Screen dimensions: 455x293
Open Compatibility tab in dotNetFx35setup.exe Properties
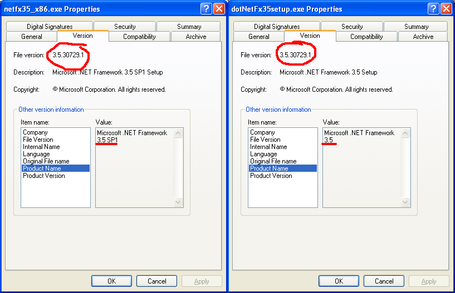click(366, 37)
